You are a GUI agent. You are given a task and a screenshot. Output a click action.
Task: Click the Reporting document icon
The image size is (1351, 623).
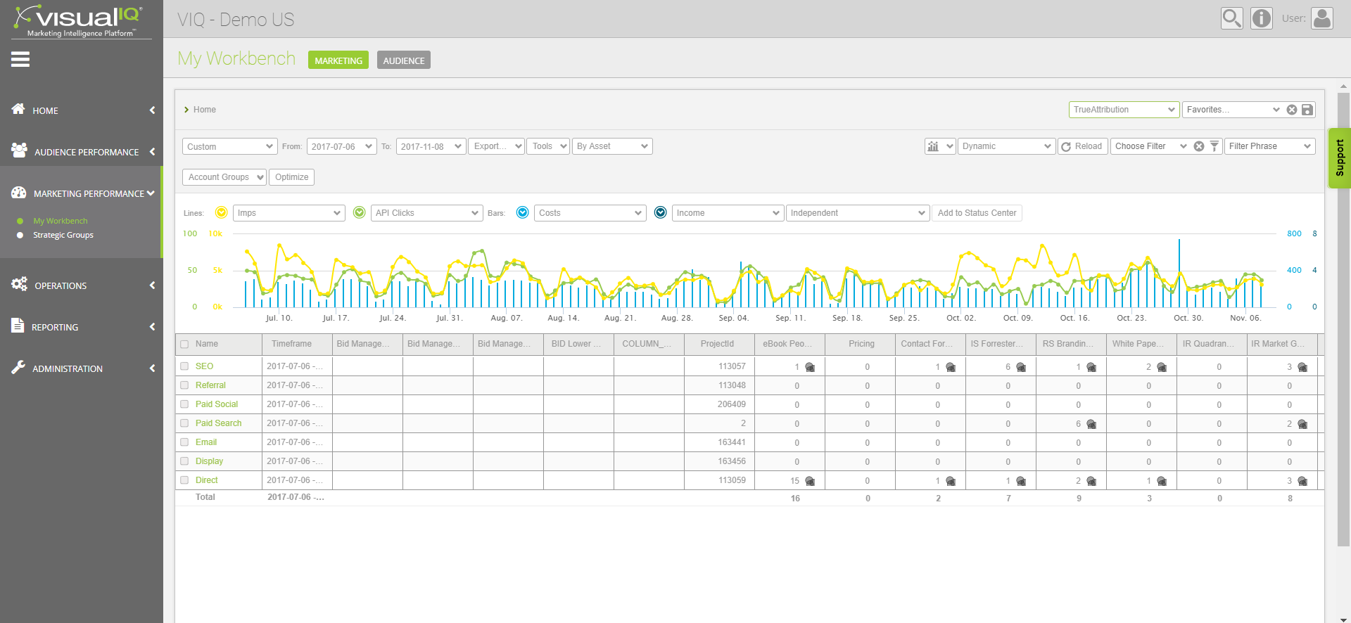coord(18,325)
